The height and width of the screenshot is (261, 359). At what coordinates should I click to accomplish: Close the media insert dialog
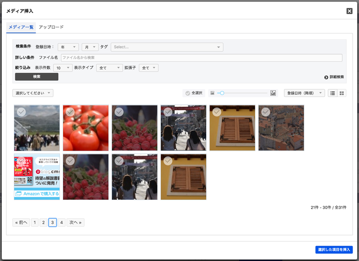pos(349,11)
